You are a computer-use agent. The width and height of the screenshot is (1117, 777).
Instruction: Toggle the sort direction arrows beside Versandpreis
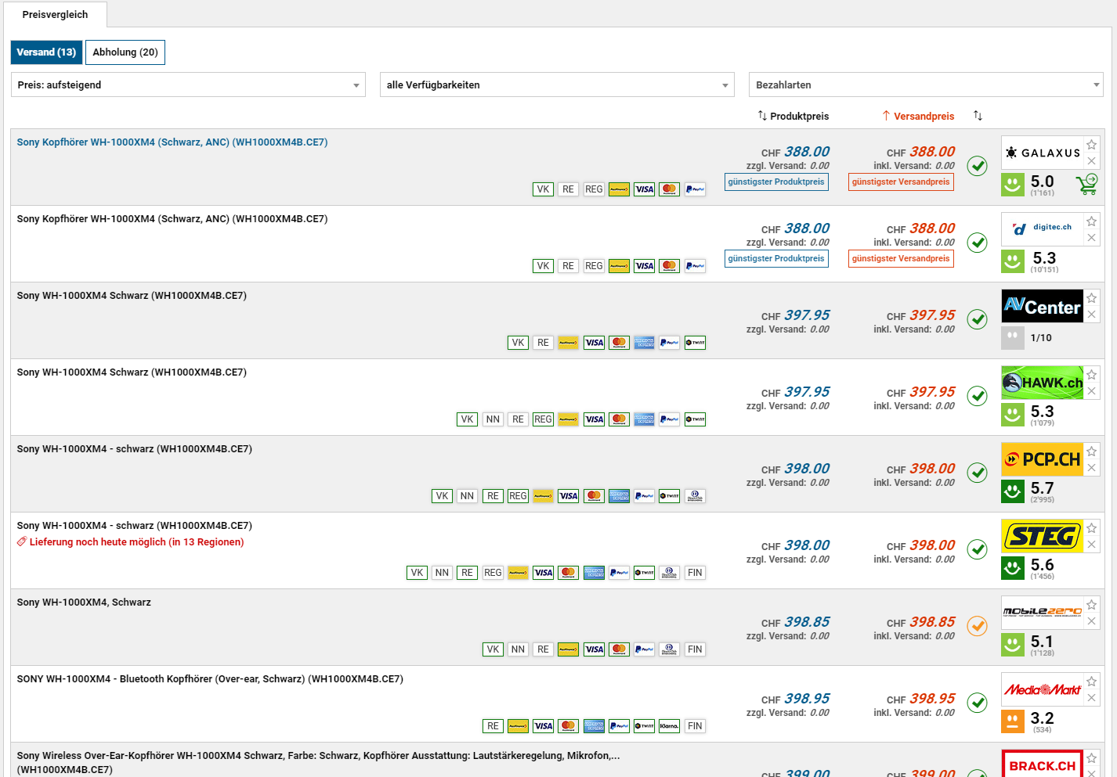[x=978, y=116]
